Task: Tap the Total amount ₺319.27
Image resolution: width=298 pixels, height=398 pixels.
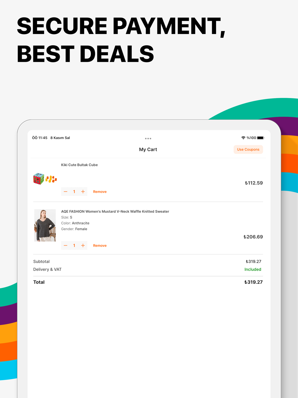Action: click(x=254, y=282)
